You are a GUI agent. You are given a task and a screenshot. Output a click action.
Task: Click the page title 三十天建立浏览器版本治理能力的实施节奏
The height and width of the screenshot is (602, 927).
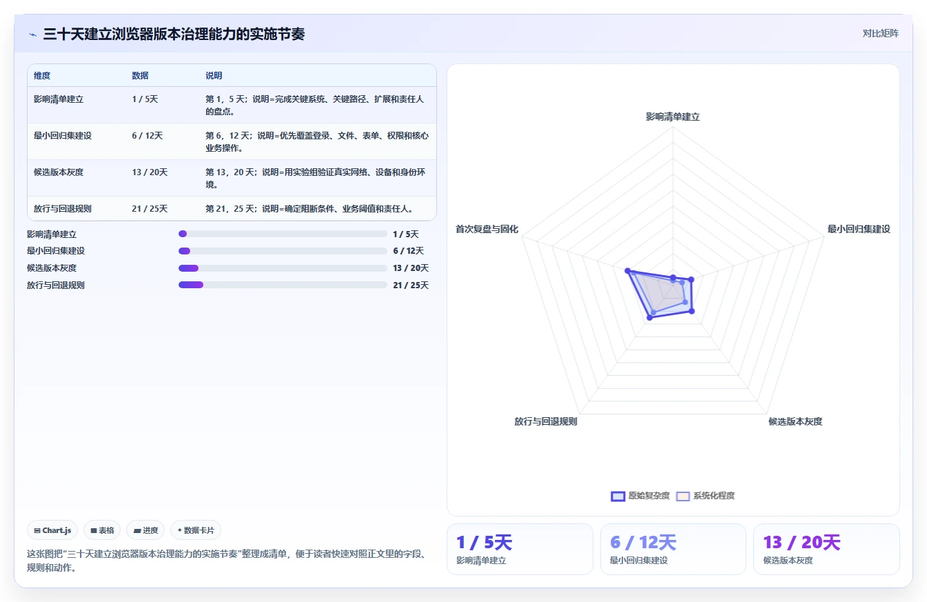[x=174, y=34]
